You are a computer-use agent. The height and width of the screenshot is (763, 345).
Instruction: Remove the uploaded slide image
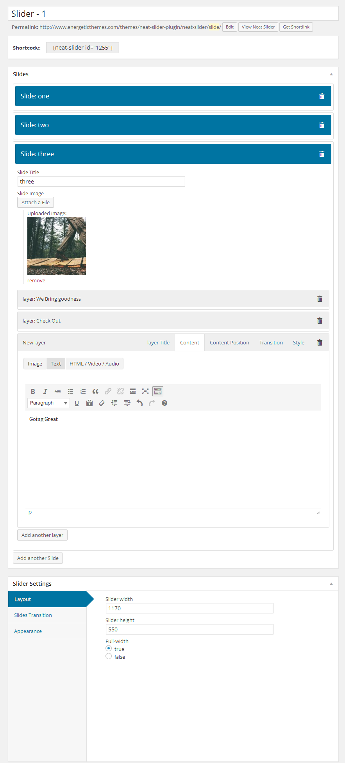(x=36, y=280)
